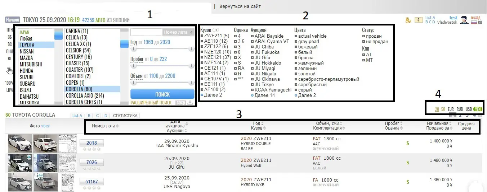This screenshot has height=192, width=487.
Task: Open List A tab above results
Action: click(x=77, y=116)
